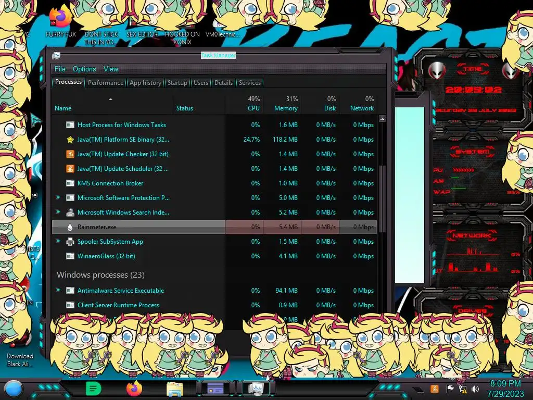Expand the Spooler SubSystem App group
533x400 pixels.
point(58,241)
